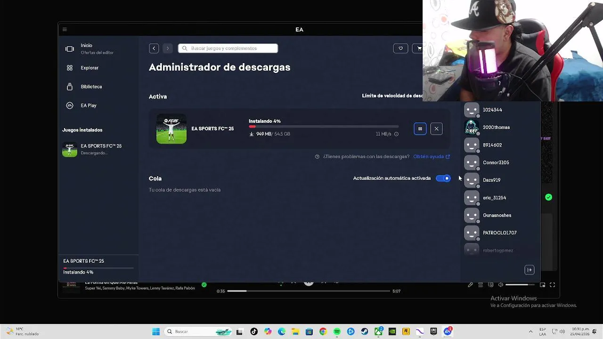Image resolution: width=603 pixels, height=339 pixels.
Task: Open Google Chrome from the taskbar
Action: [323, 331]
